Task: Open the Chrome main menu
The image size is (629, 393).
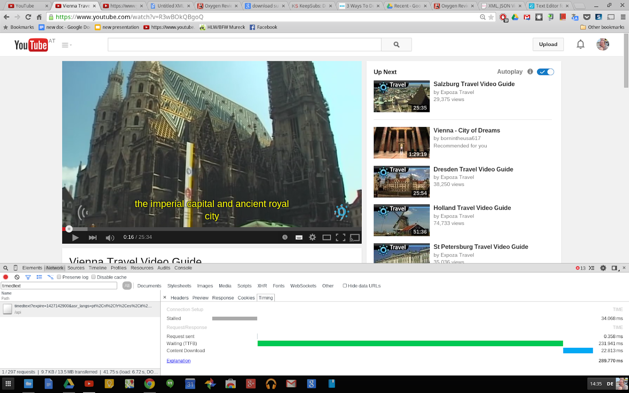Action: (x=623, y=17)
